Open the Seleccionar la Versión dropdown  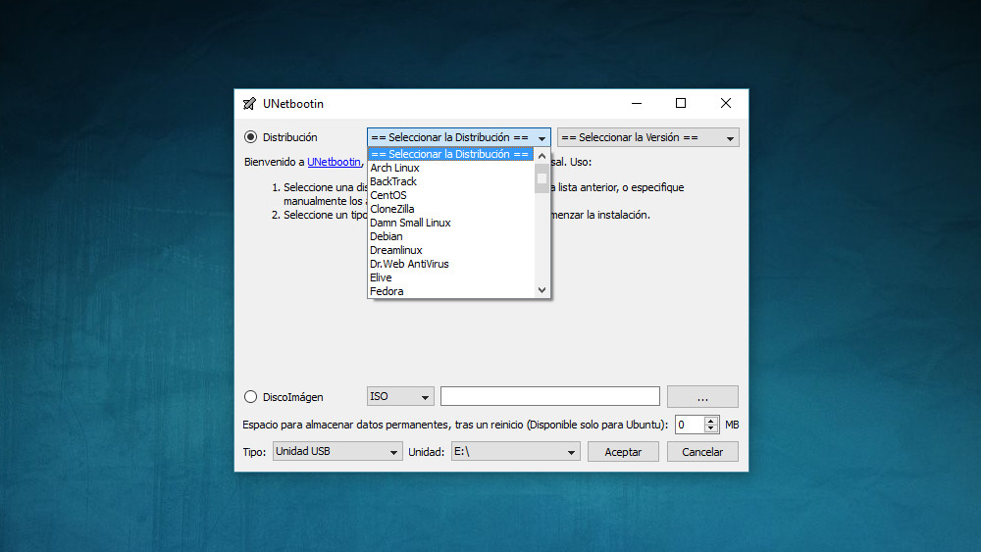(648, 137)
